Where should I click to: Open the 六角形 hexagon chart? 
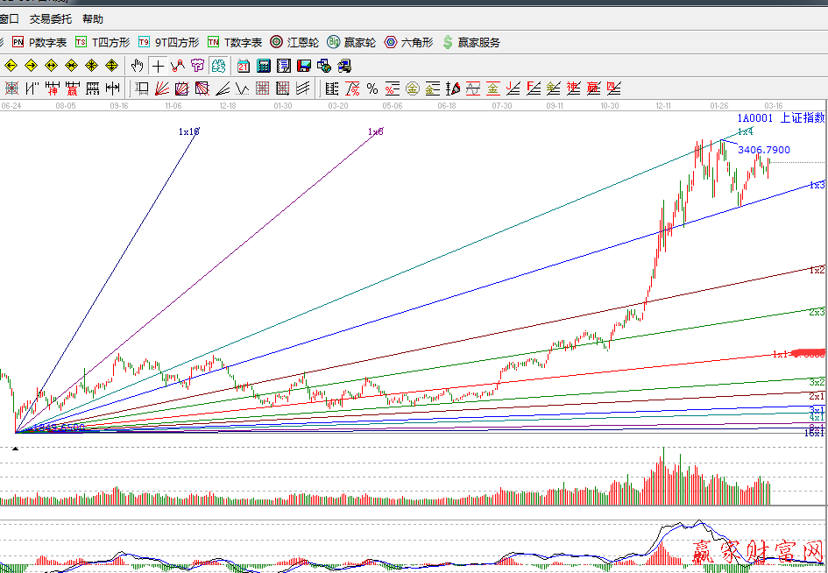coord(409,42)
